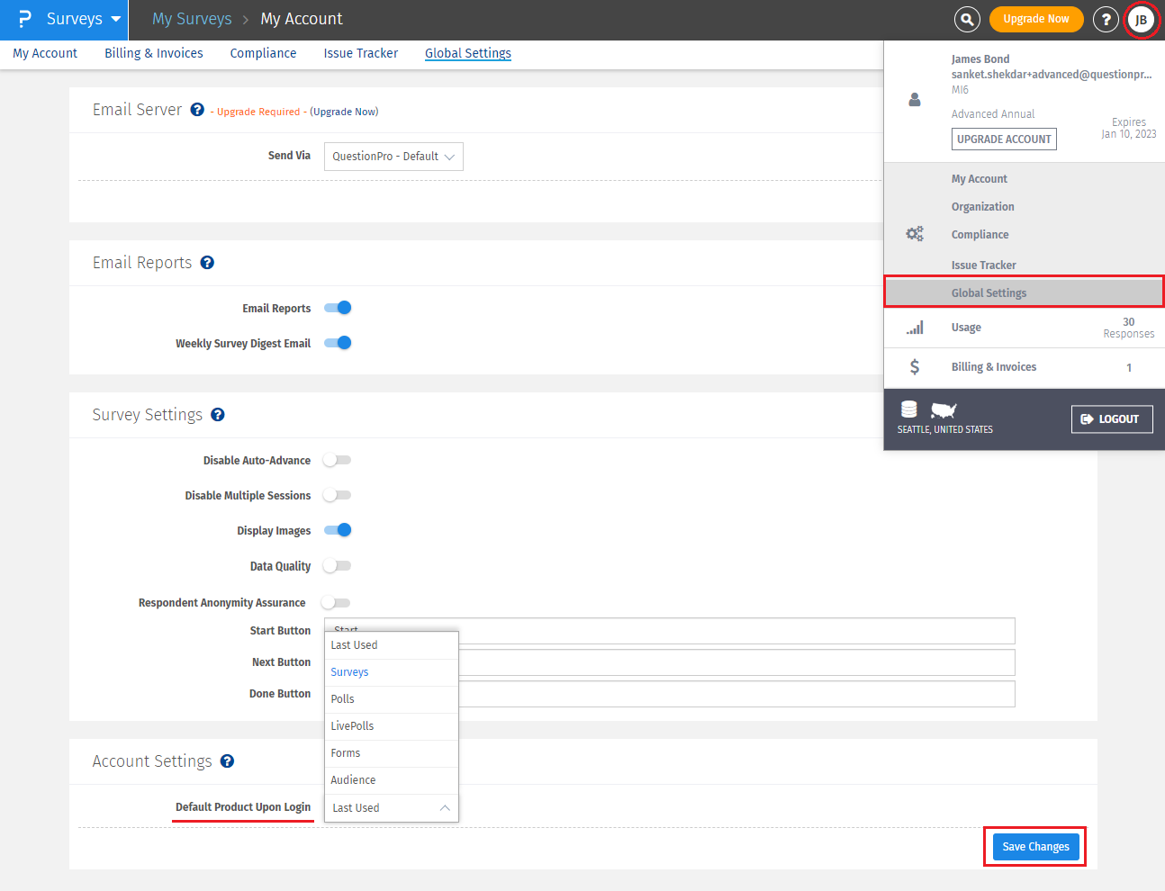1165x891 pixels.
Task: Toggle the Data Quality switch
Action: (338, 566)
